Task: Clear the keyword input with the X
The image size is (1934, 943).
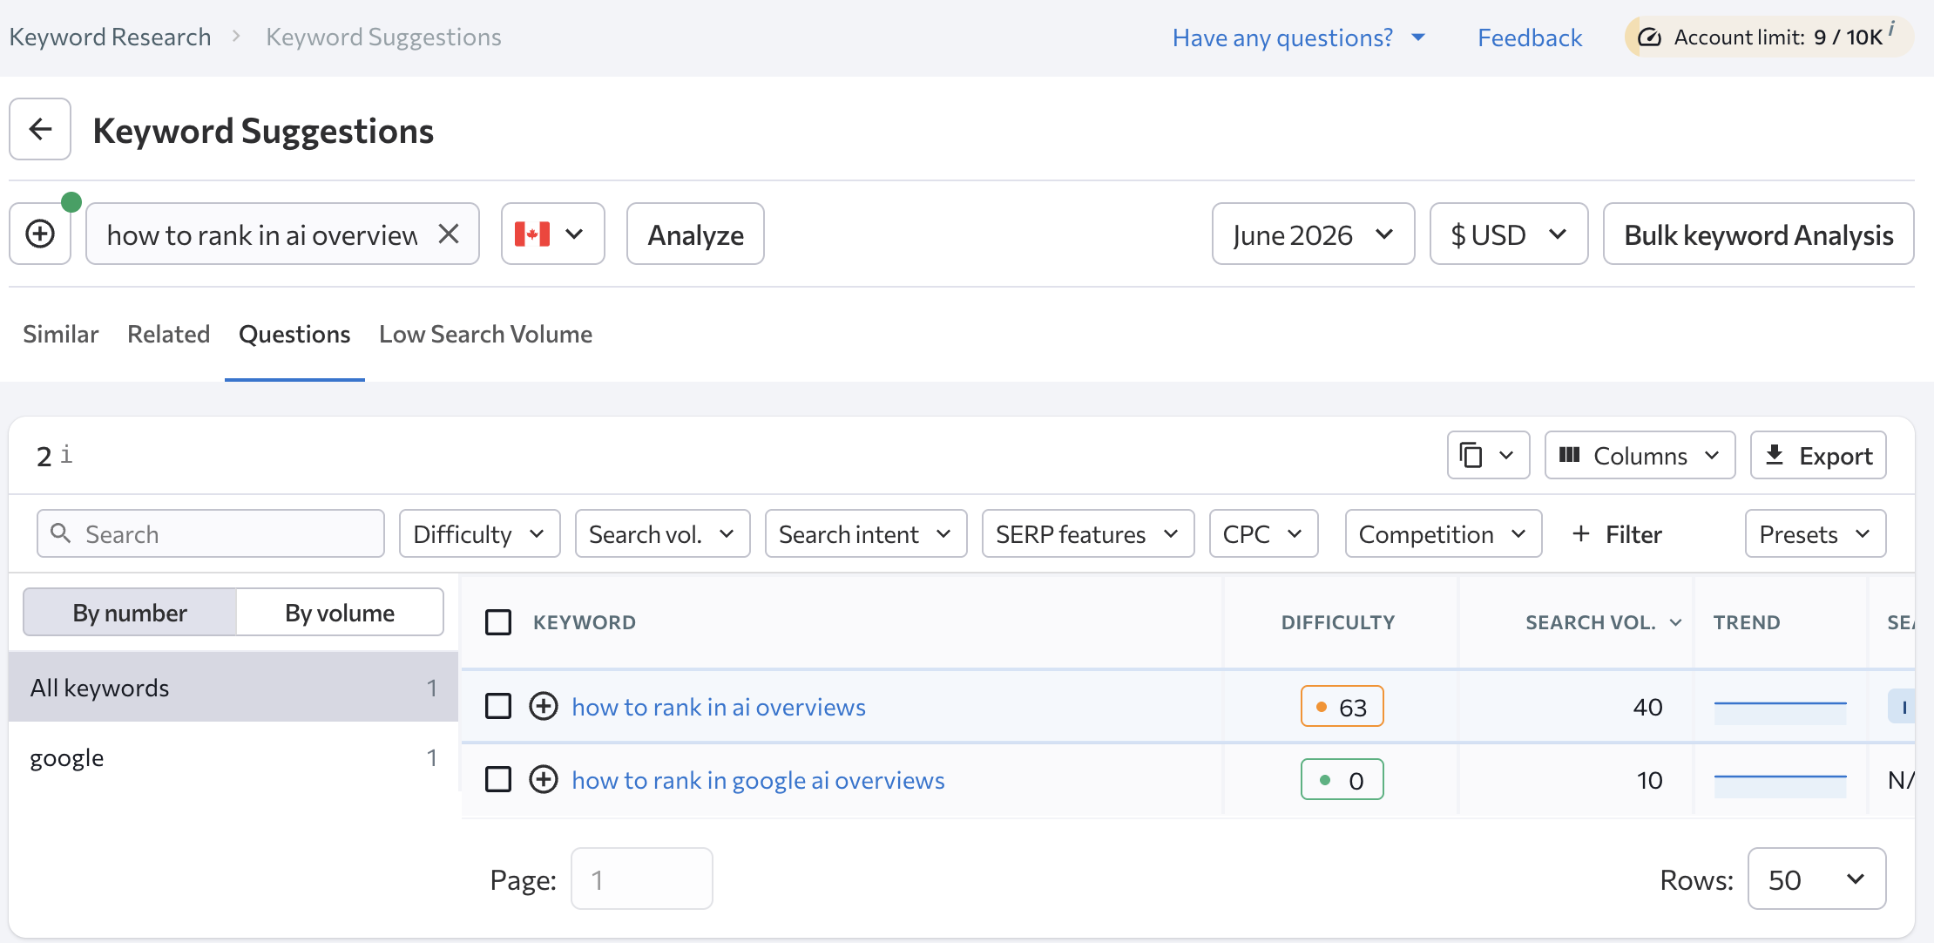Action: click(449, 234)
